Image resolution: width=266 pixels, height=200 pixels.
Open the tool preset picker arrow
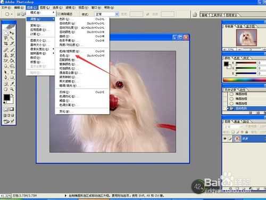[12, 14]
